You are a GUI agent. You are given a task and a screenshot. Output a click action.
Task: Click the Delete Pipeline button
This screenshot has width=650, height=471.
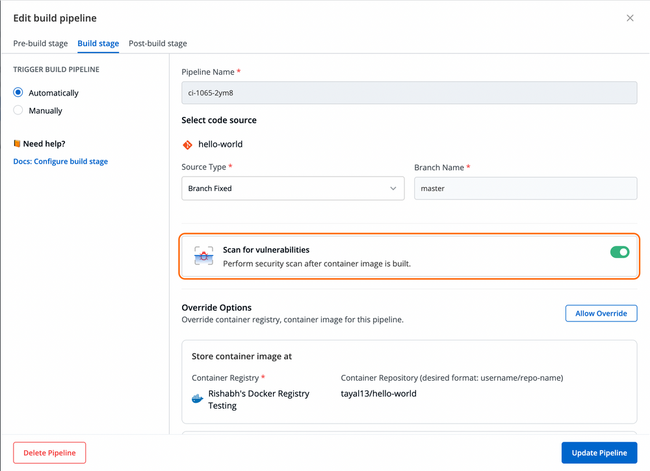tap(49, 452)
